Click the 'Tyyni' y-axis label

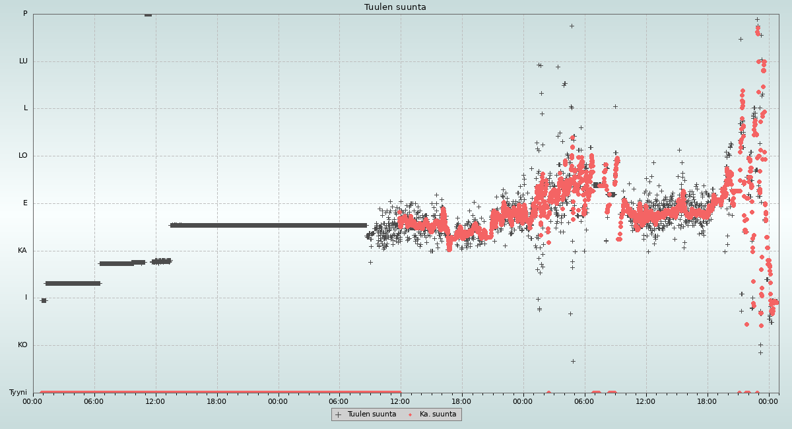(x=18, y=393)
